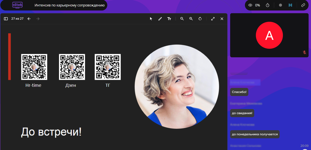Click the next slide arrow
The width and height of the screenshot is (311, 150).
click(38, 19)
